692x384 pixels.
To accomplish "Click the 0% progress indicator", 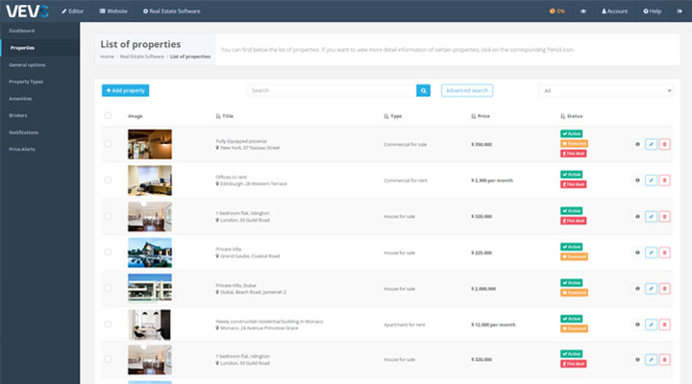I will click(556, 11).
